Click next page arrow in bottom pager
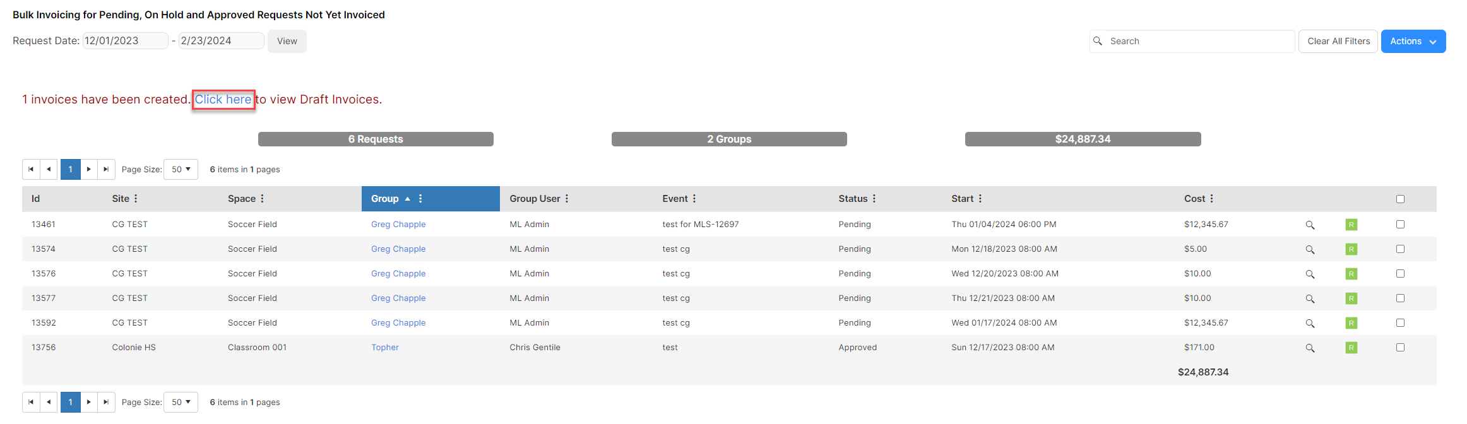The width and height of the screenshot is (1467, 424). coord(89,402)
